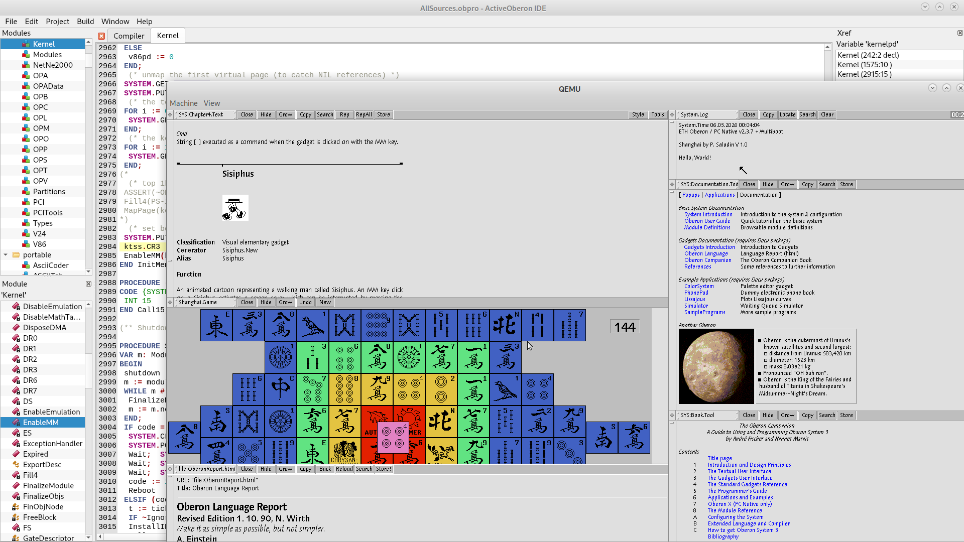The width and height of the screenshot is (964, 542).
Task: Click the Uranus moon thumbnail image
Action: pos(716,366)
